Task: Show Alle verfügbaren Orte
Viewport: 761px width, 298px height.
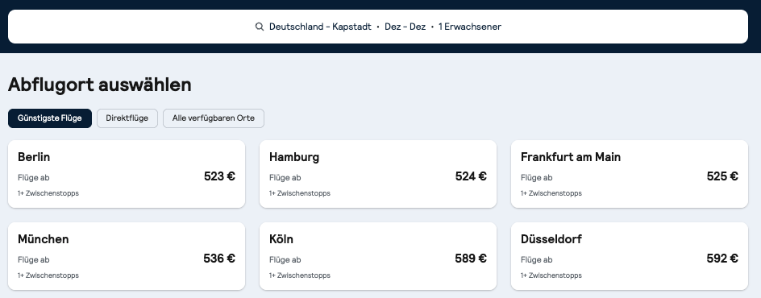Action: [214, 118]
